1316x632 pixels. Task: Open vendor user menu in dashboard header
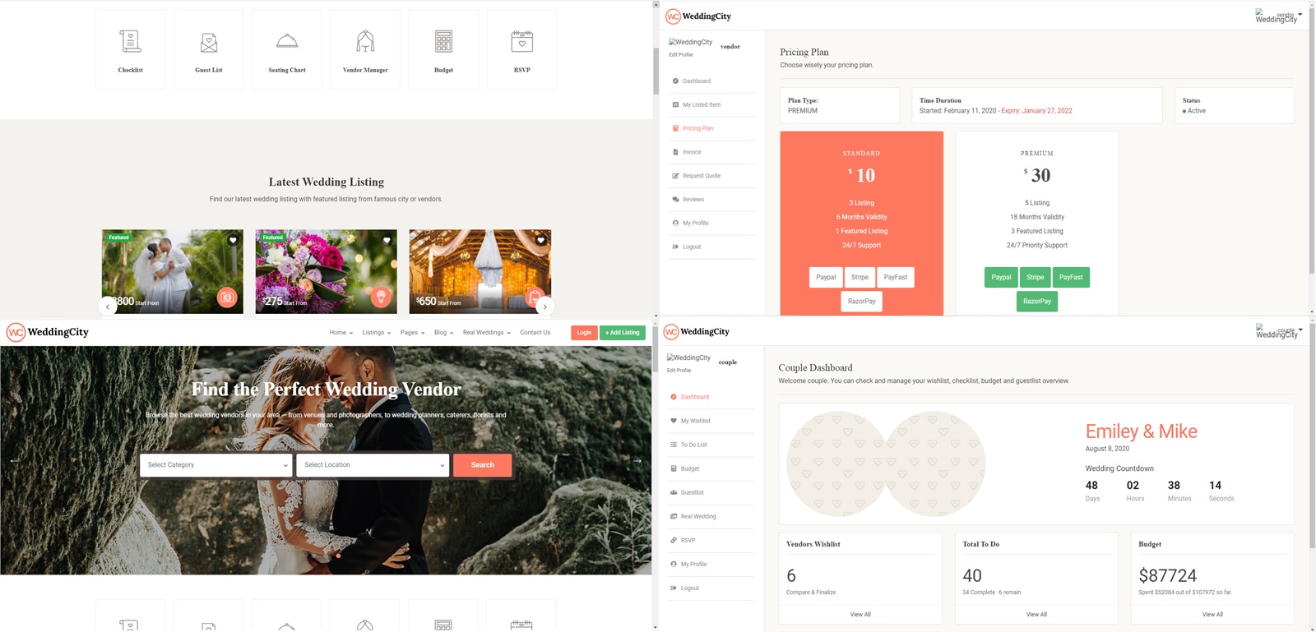click(x=1279, y=16)
